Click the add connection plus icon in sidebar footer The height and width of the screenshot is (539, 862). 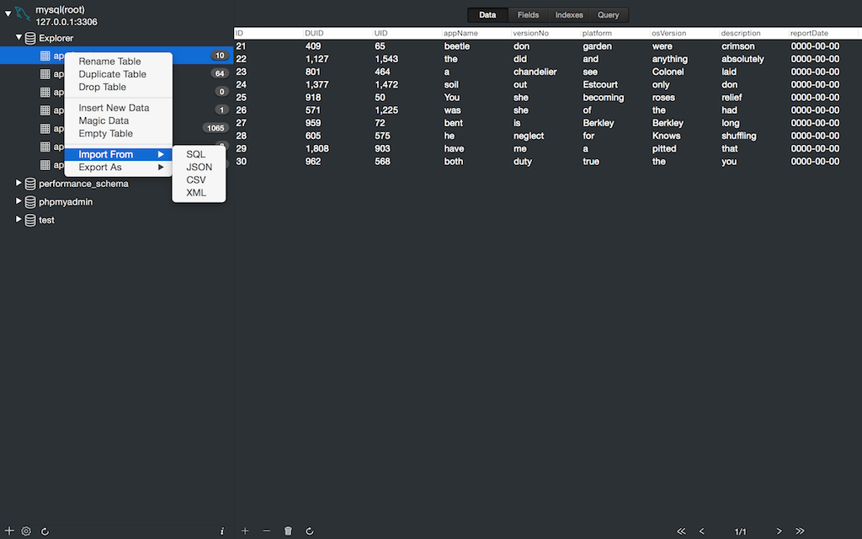pyautogui.click(x=9, y=531)
